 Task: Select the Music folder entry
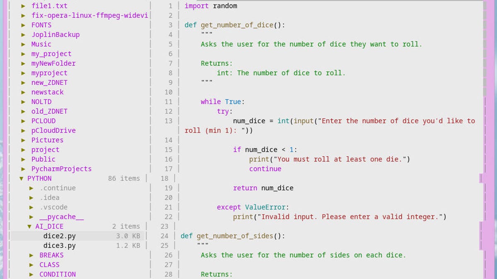pyautogui.click(x=41, y=44)
